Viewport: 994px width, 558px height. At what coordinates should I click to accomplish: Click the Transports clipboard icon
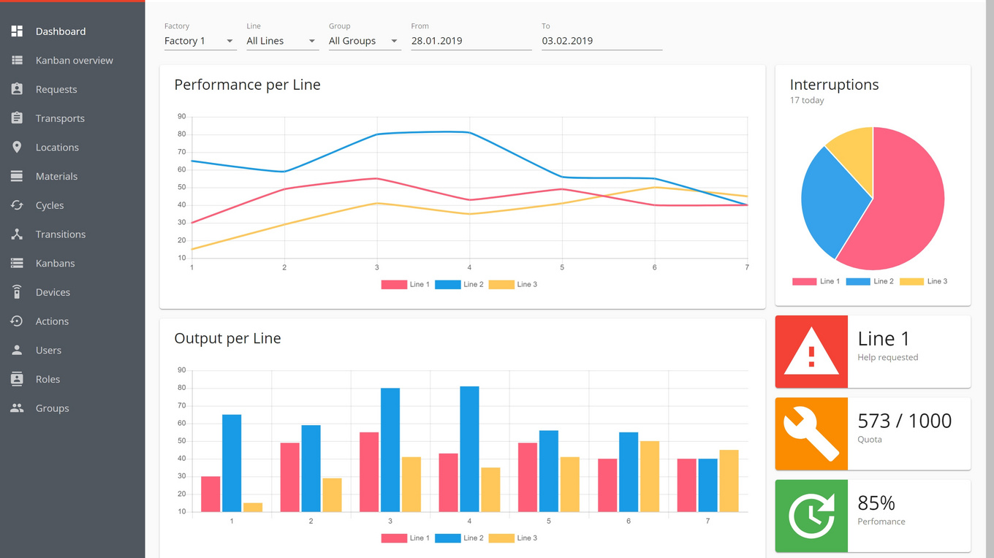pos(17,118)
